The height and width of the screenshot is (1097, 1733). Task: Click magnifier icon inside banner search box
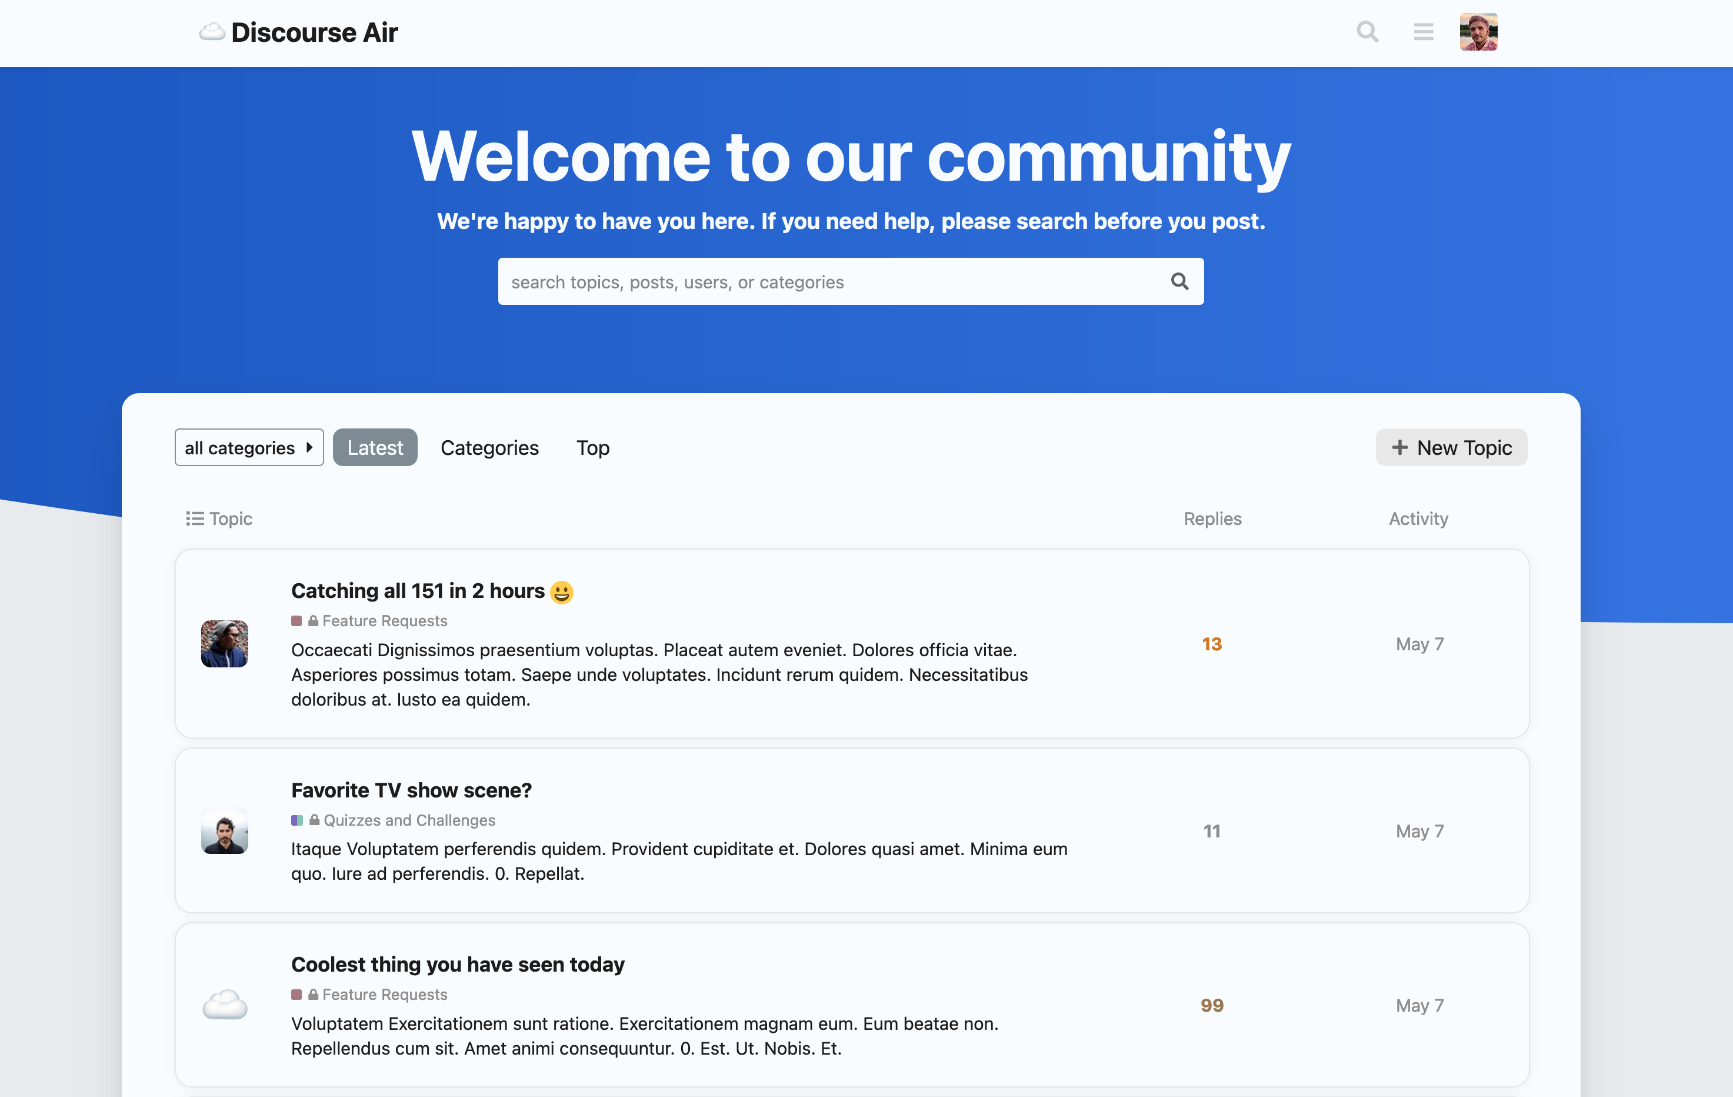click(x=1179, y=281)
